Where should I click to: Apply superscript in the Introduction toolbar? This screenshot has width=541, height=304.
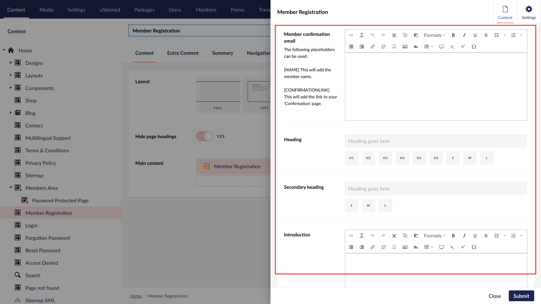click(463, 247)
